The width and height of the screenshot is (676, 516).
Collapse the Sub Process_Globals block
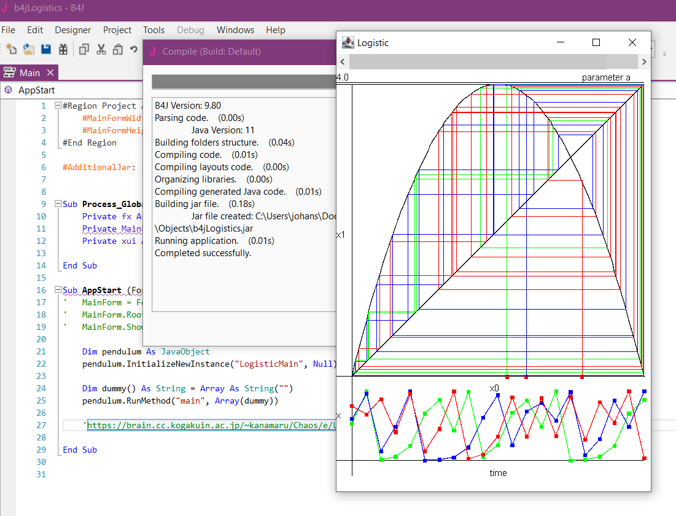click(58, 204)
